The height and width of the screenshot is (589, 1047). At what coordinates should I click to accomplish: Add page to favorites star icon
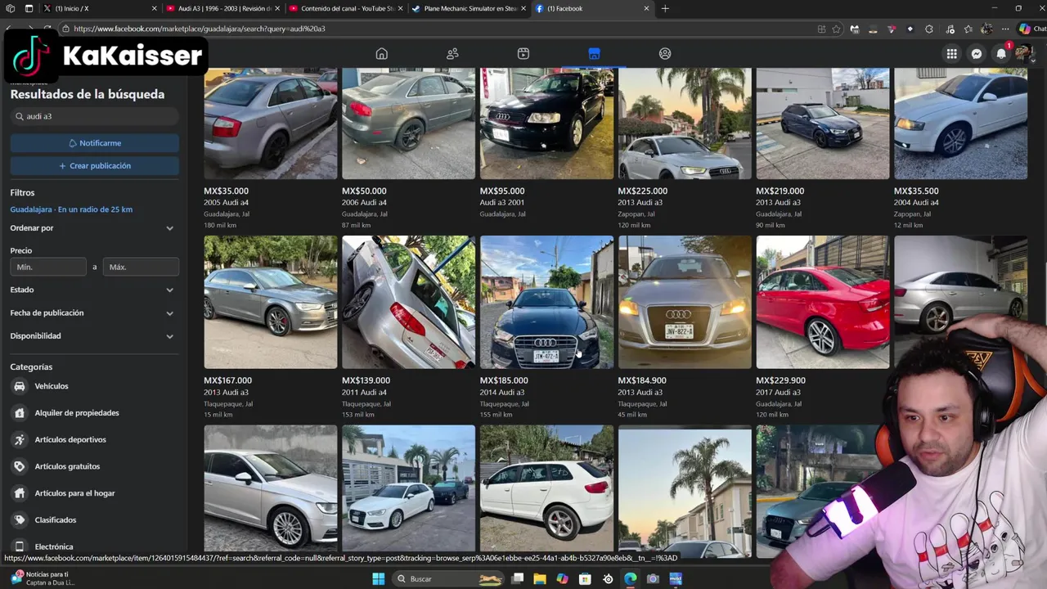[x=836, y=29]
